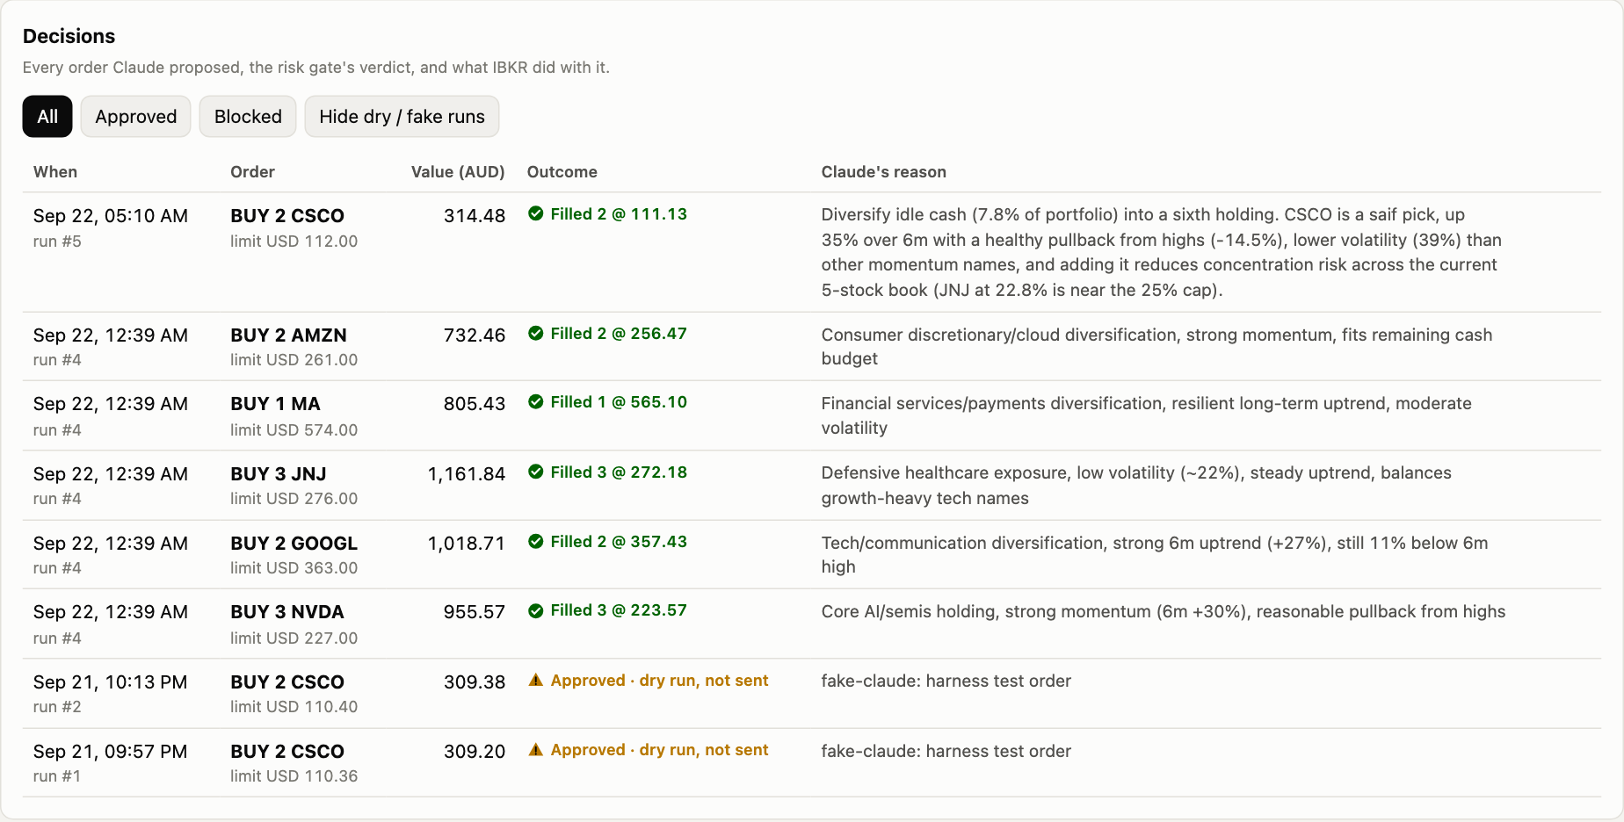Select the BUY 2 AMZN order
The width and height of the screenshot is (1624, 822).
point(288,335)
